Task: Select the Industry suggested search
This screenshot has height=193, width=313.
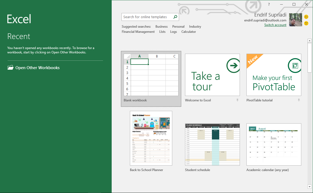Action: coord(195,27)
